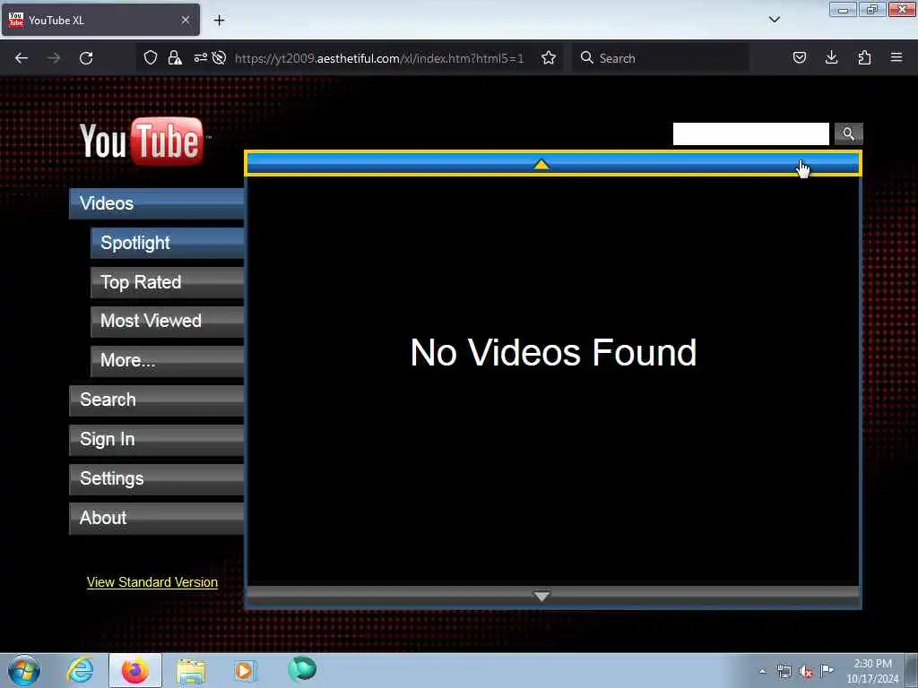The height and width of the screenshot is (688, 918).
Task: Launch Internet Explorer from the taskbar
Action: pos(80,670)
